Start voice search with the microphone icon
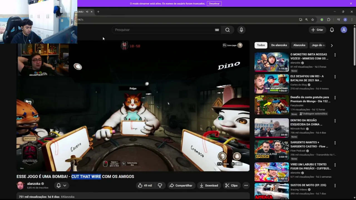Screen dimensions: 356x200 click(241, 30)
